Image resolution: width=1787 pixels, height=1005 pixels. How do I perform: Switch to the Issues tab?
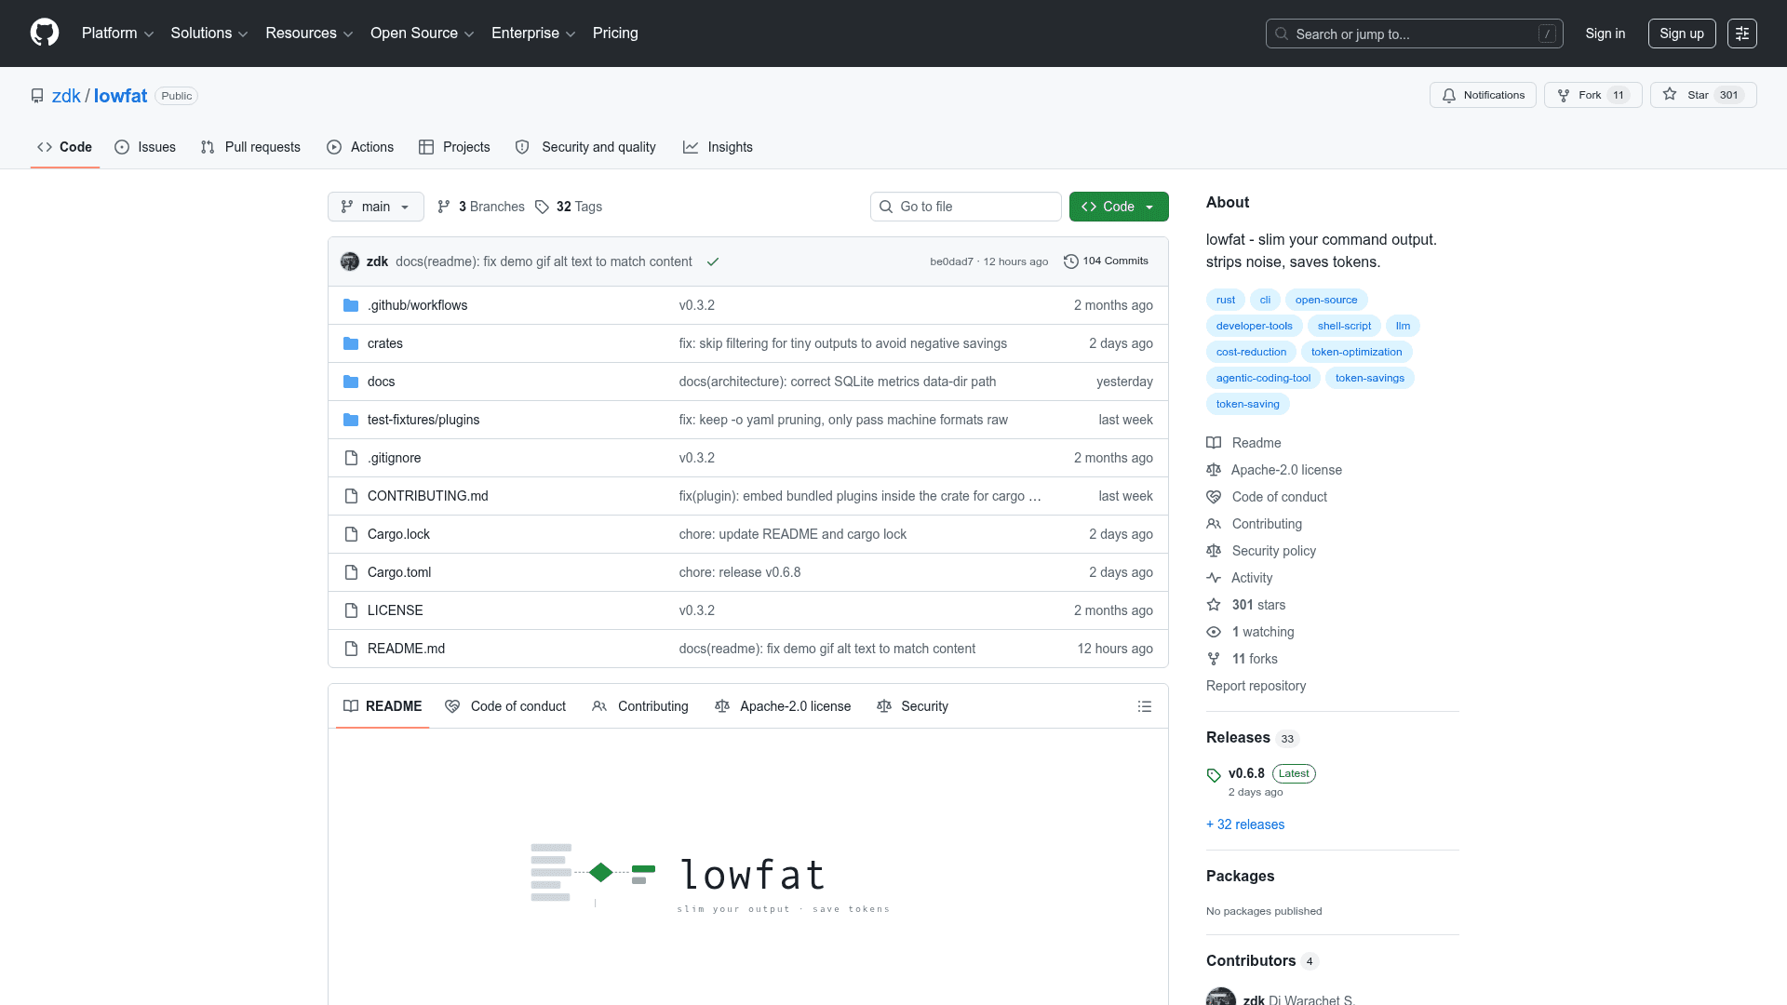click(145, 147)
